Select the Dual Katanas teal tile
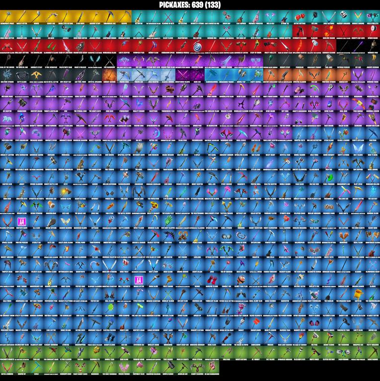This screenshot has width=380, height=381. (x=329, y=17)
